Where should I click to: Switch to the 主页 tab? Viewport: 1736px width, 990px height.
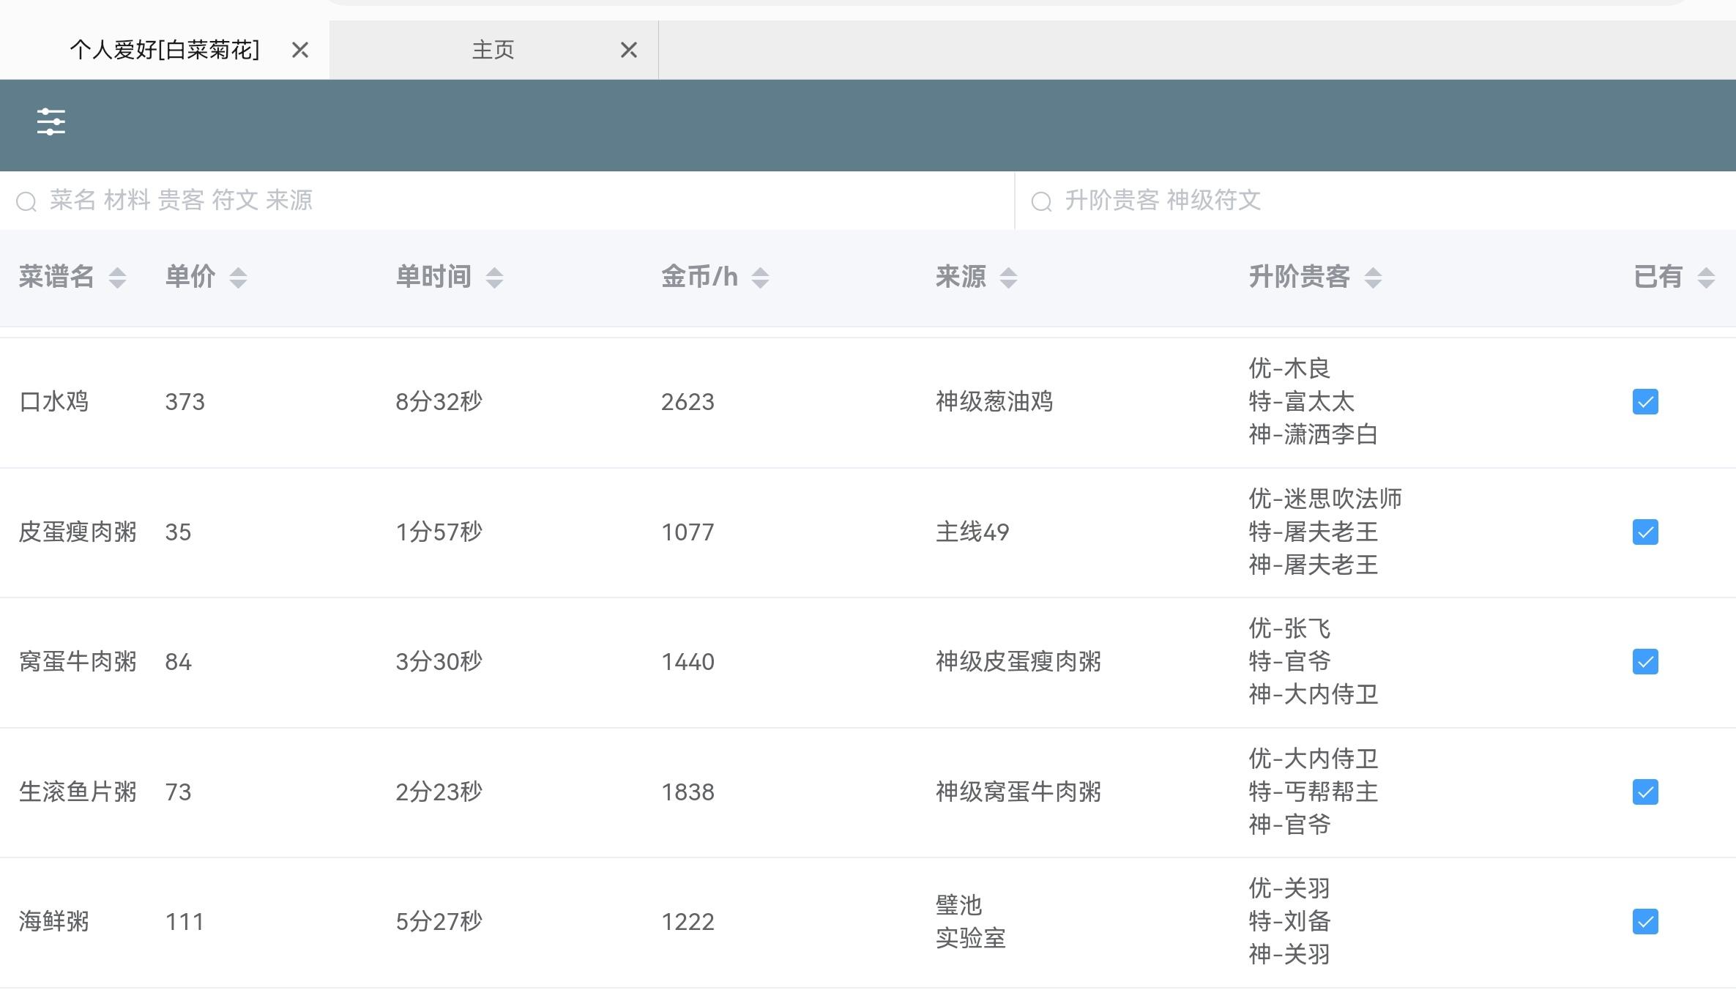493,50
